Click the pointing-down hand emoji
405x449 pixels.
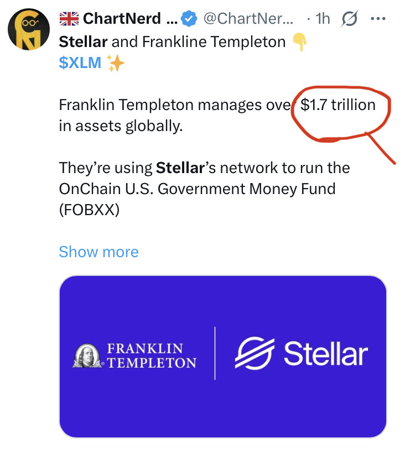coord(298,41)
